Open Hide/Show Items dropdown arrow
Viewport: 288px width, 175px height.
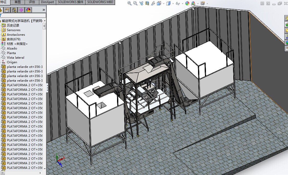tap(182, 4)
